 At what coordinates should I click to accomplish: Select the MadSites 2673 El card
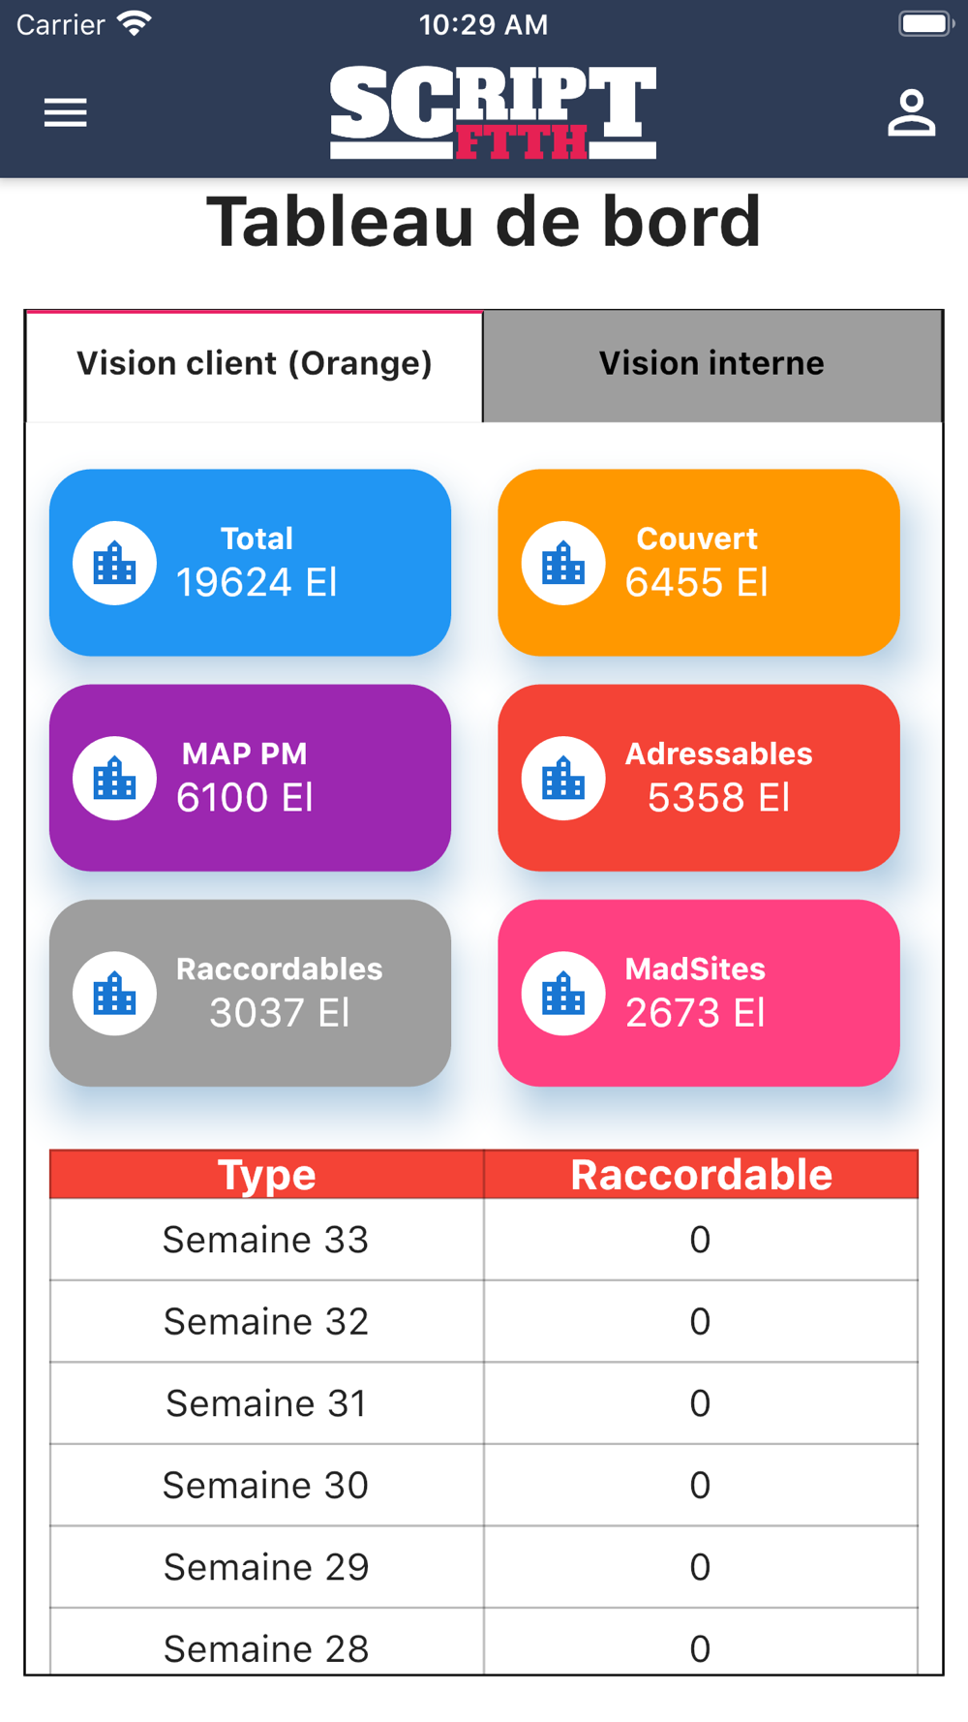tap(699, 993)
